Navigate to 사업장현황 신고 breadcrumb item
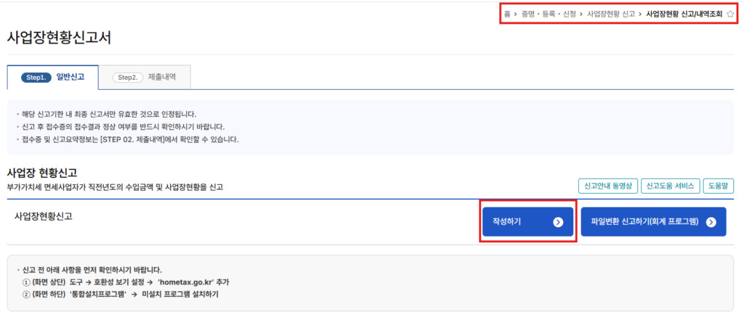Screen dimensions: 744x320 (611, 14)
